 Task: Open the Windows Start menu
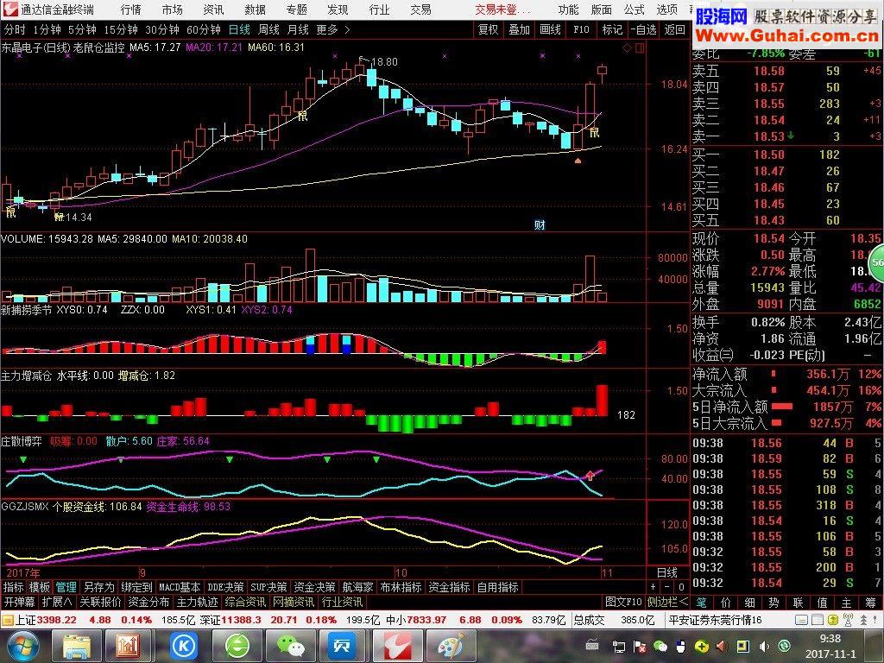[x=22, y=647]
